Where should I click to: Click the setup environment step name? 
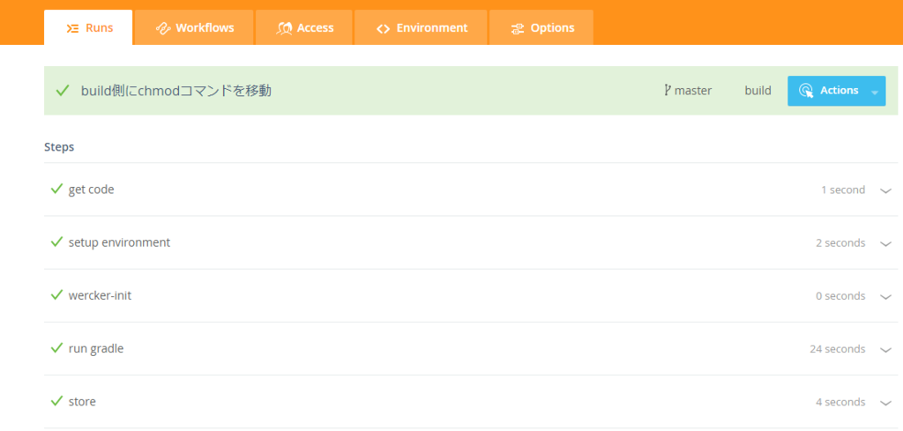coord(119,242)
